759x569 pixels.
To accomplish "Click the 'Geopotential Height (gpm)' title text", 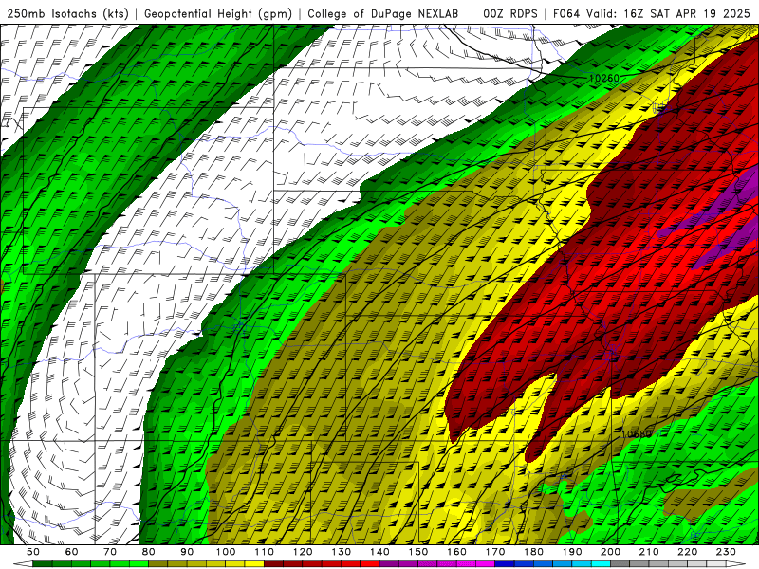I will (218, 13).
